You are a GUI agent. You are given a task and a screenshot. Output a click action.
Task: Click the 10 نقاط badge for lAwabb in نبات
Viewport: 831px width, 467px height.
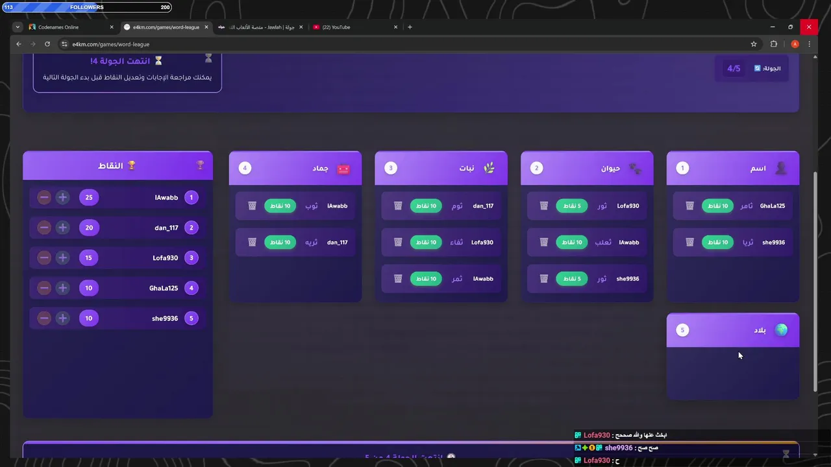(426, 278)
